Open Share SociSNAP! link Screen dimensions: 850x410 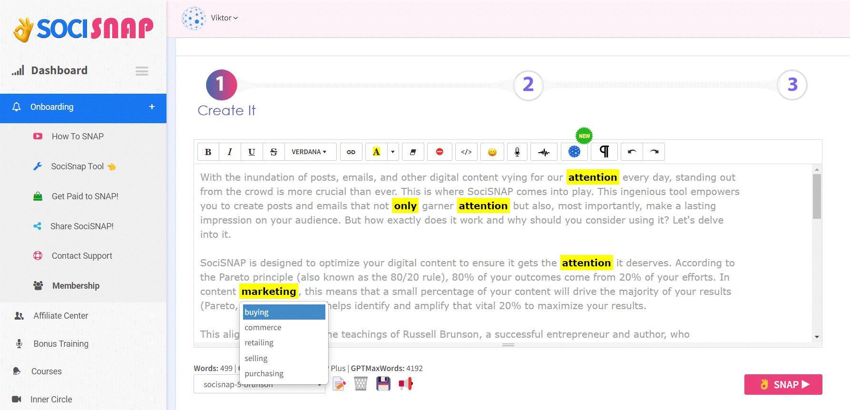[x=82, y=226]
